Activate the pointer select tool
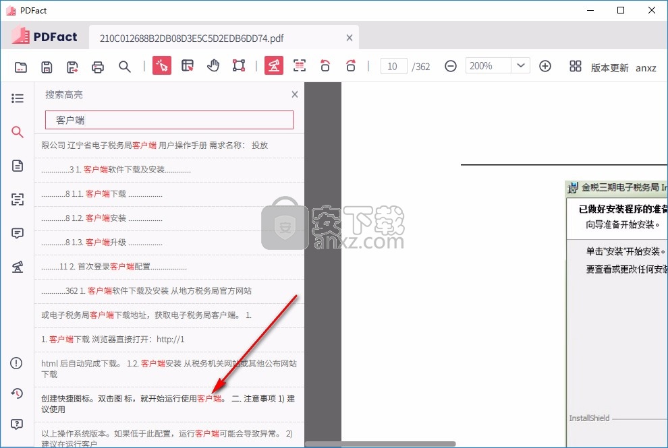The image size is (668, 448). 162,66
